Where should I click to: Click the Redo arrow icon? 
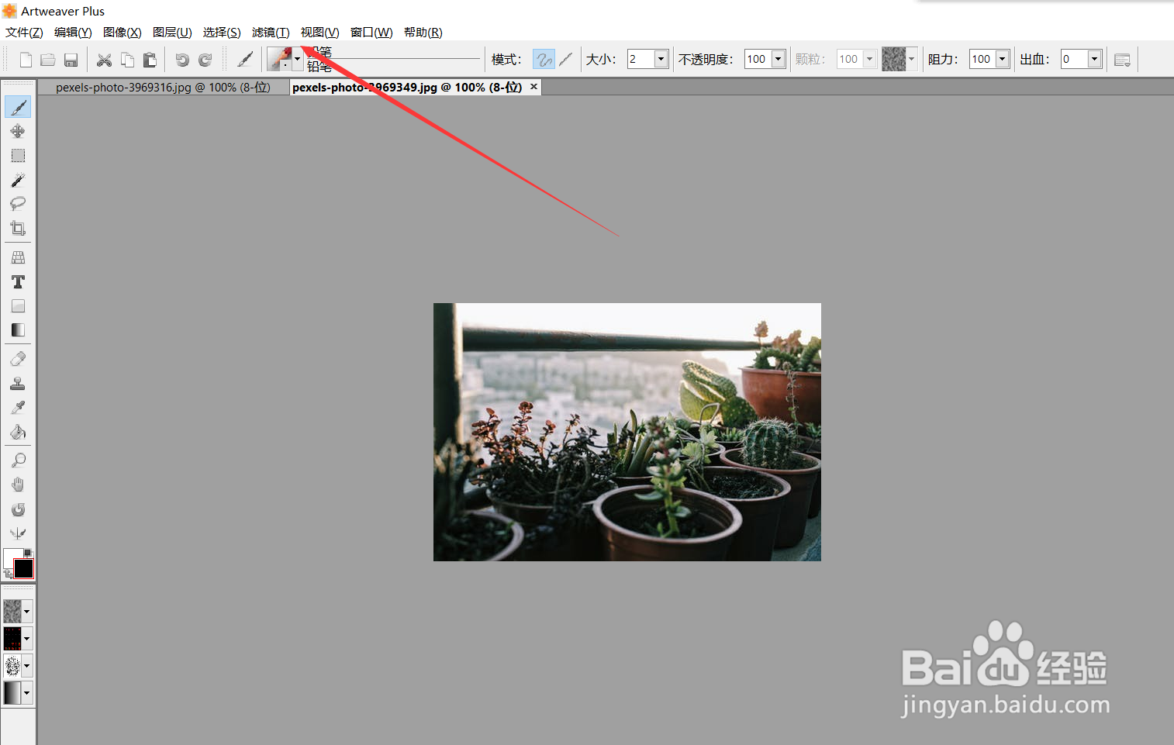(x=205, y=60)
